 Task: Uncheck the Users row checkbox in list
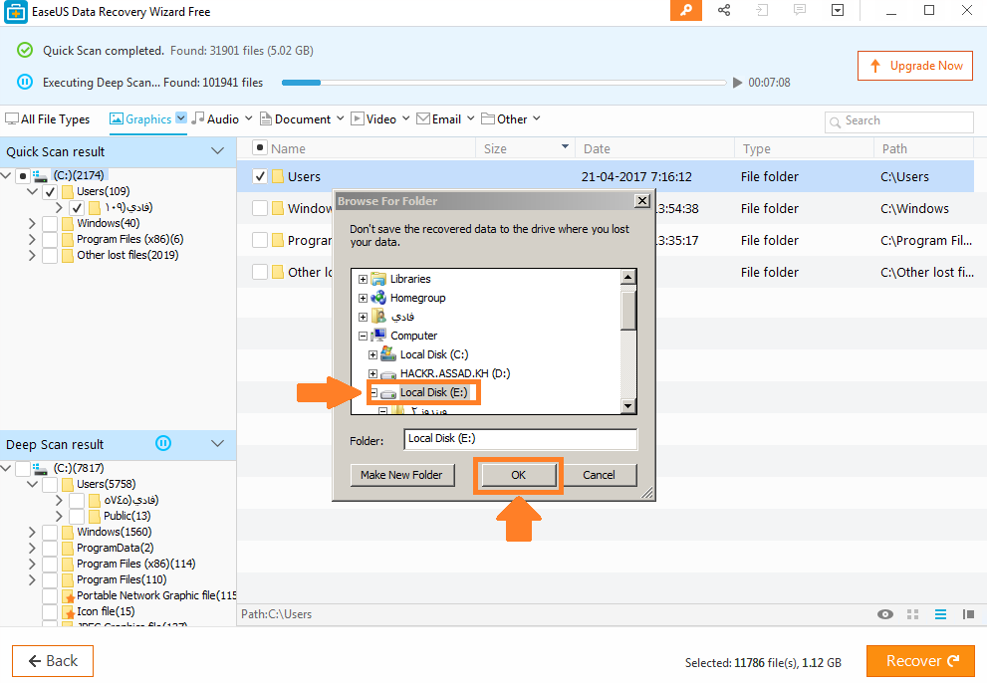coord(260,177)
